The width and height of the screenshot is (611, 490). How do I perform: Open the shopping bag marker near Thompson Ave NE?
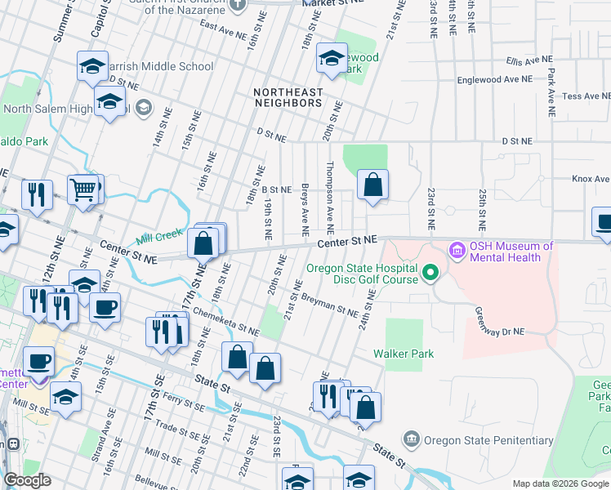373,185
